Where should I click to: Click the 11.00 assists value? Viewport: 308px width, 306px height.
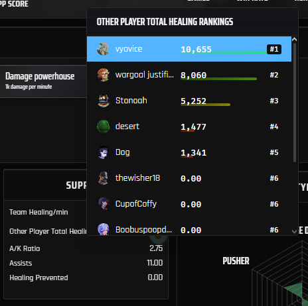(155, 263)
